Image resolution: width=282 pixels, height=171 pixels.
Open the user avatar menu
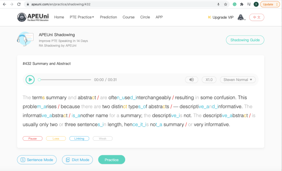[x=241, y=17]
